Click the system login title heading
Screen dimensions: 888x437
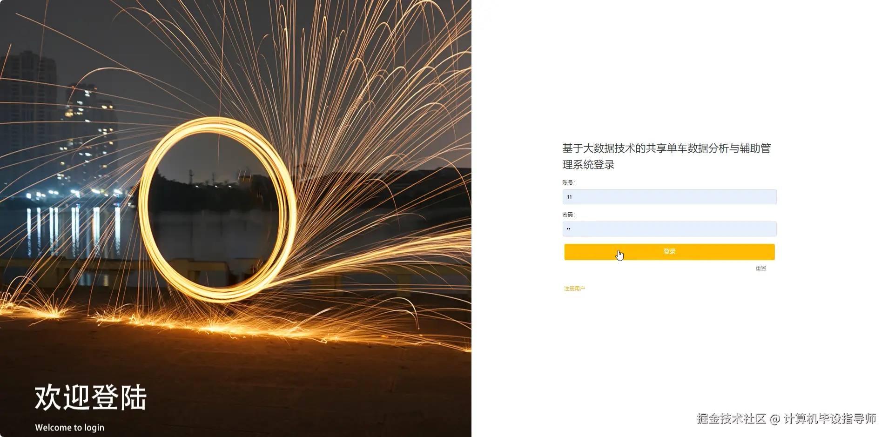(x=666, y=156)
